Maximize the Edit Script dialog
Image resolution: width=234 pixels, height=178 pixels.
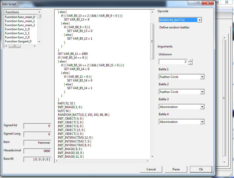pos(198,3)
